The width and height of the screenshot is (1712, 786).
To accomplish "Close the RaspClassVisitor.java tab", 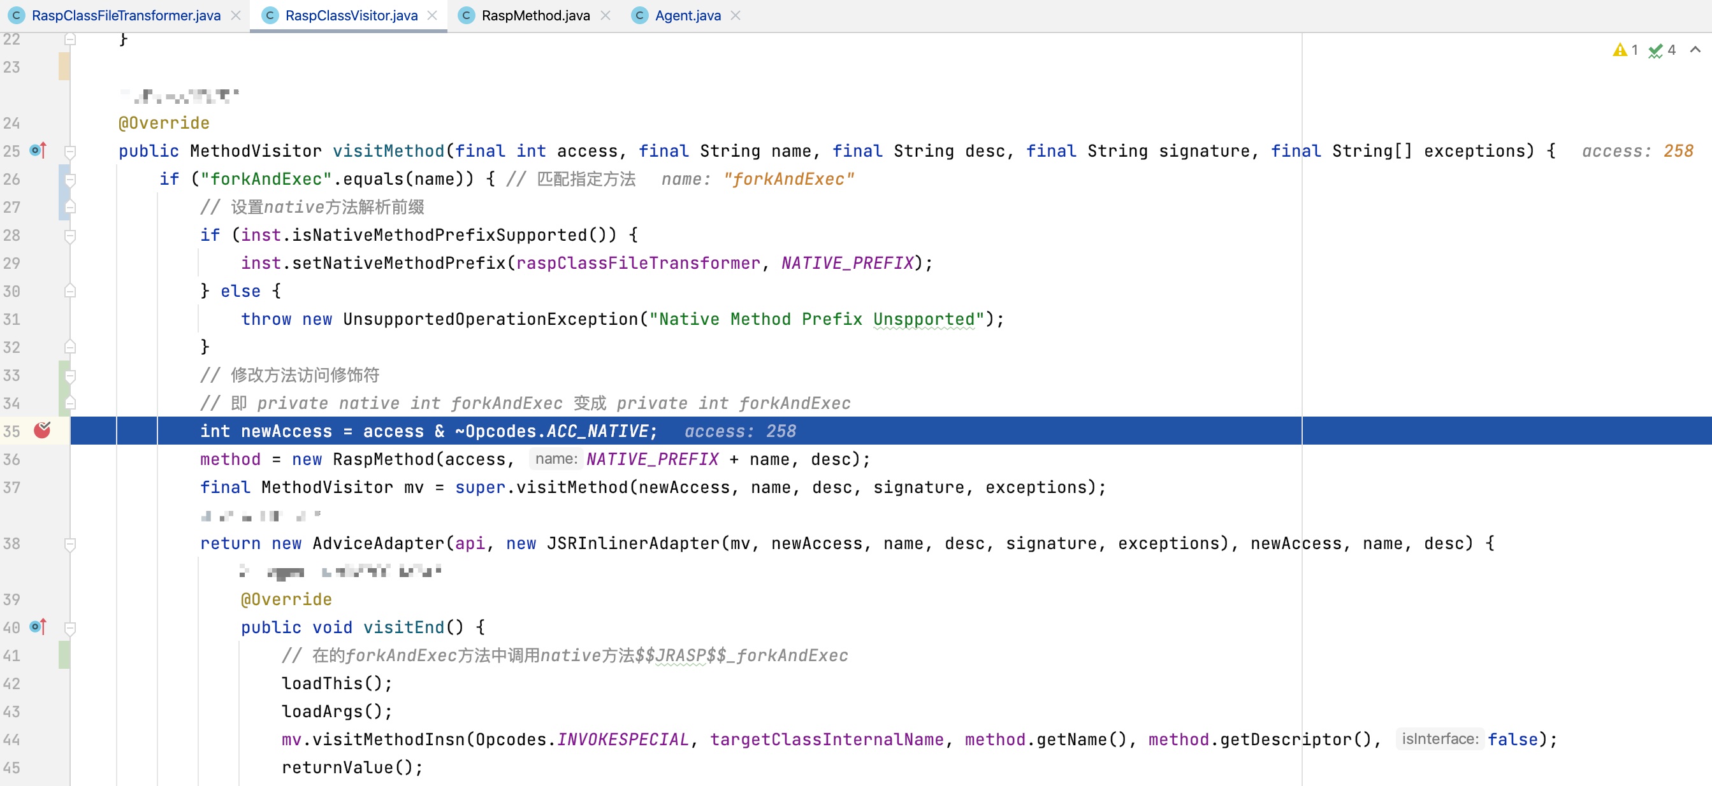I will click(x=432, y=15).
